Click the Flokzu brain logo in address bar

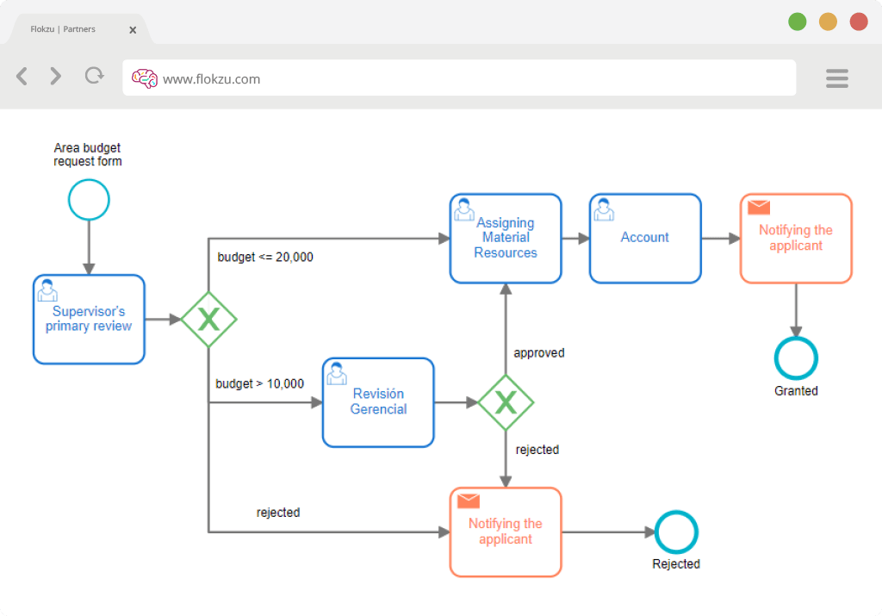[x=145, y=78]
